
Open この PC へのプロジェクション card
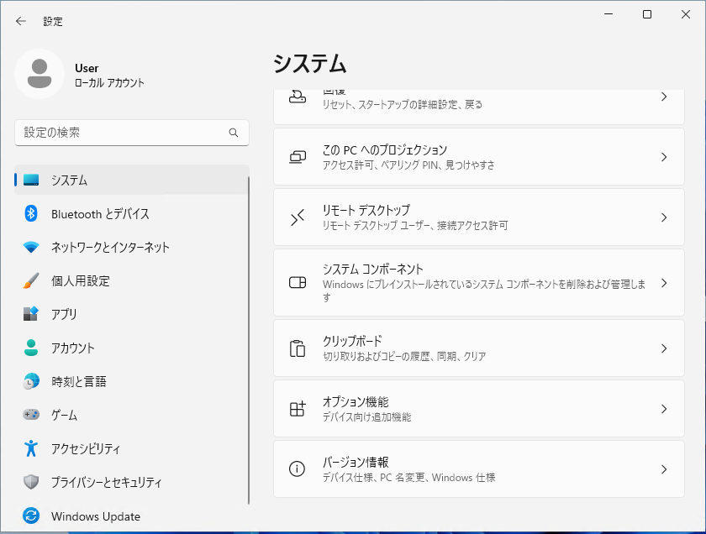pos(478,157)
